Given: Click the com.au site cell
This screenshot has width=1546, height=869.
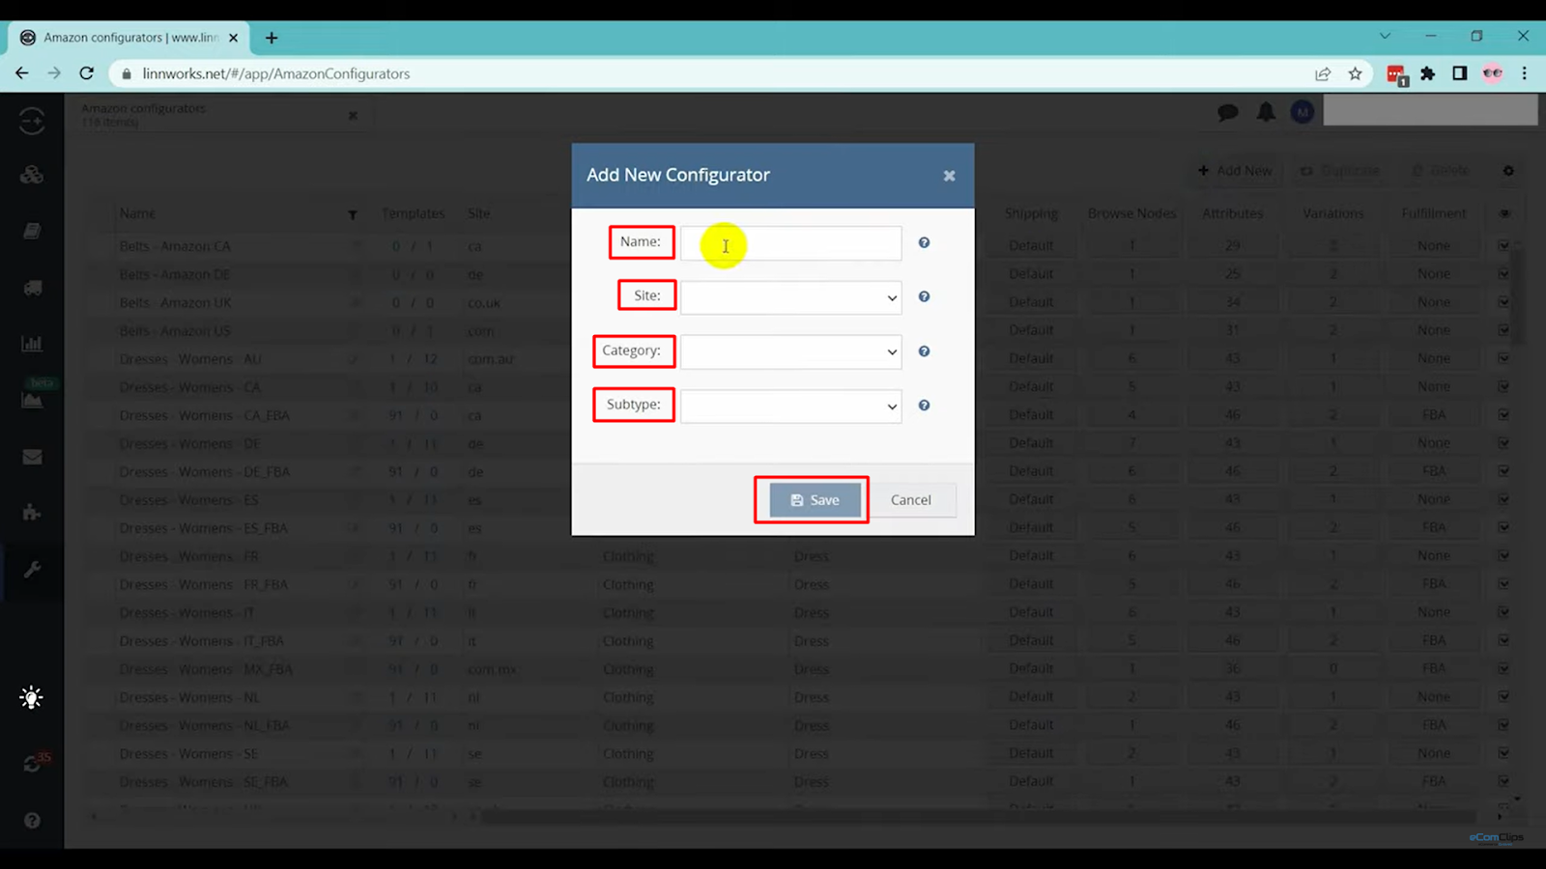Looking at the screenshot, I should (491, 359).
